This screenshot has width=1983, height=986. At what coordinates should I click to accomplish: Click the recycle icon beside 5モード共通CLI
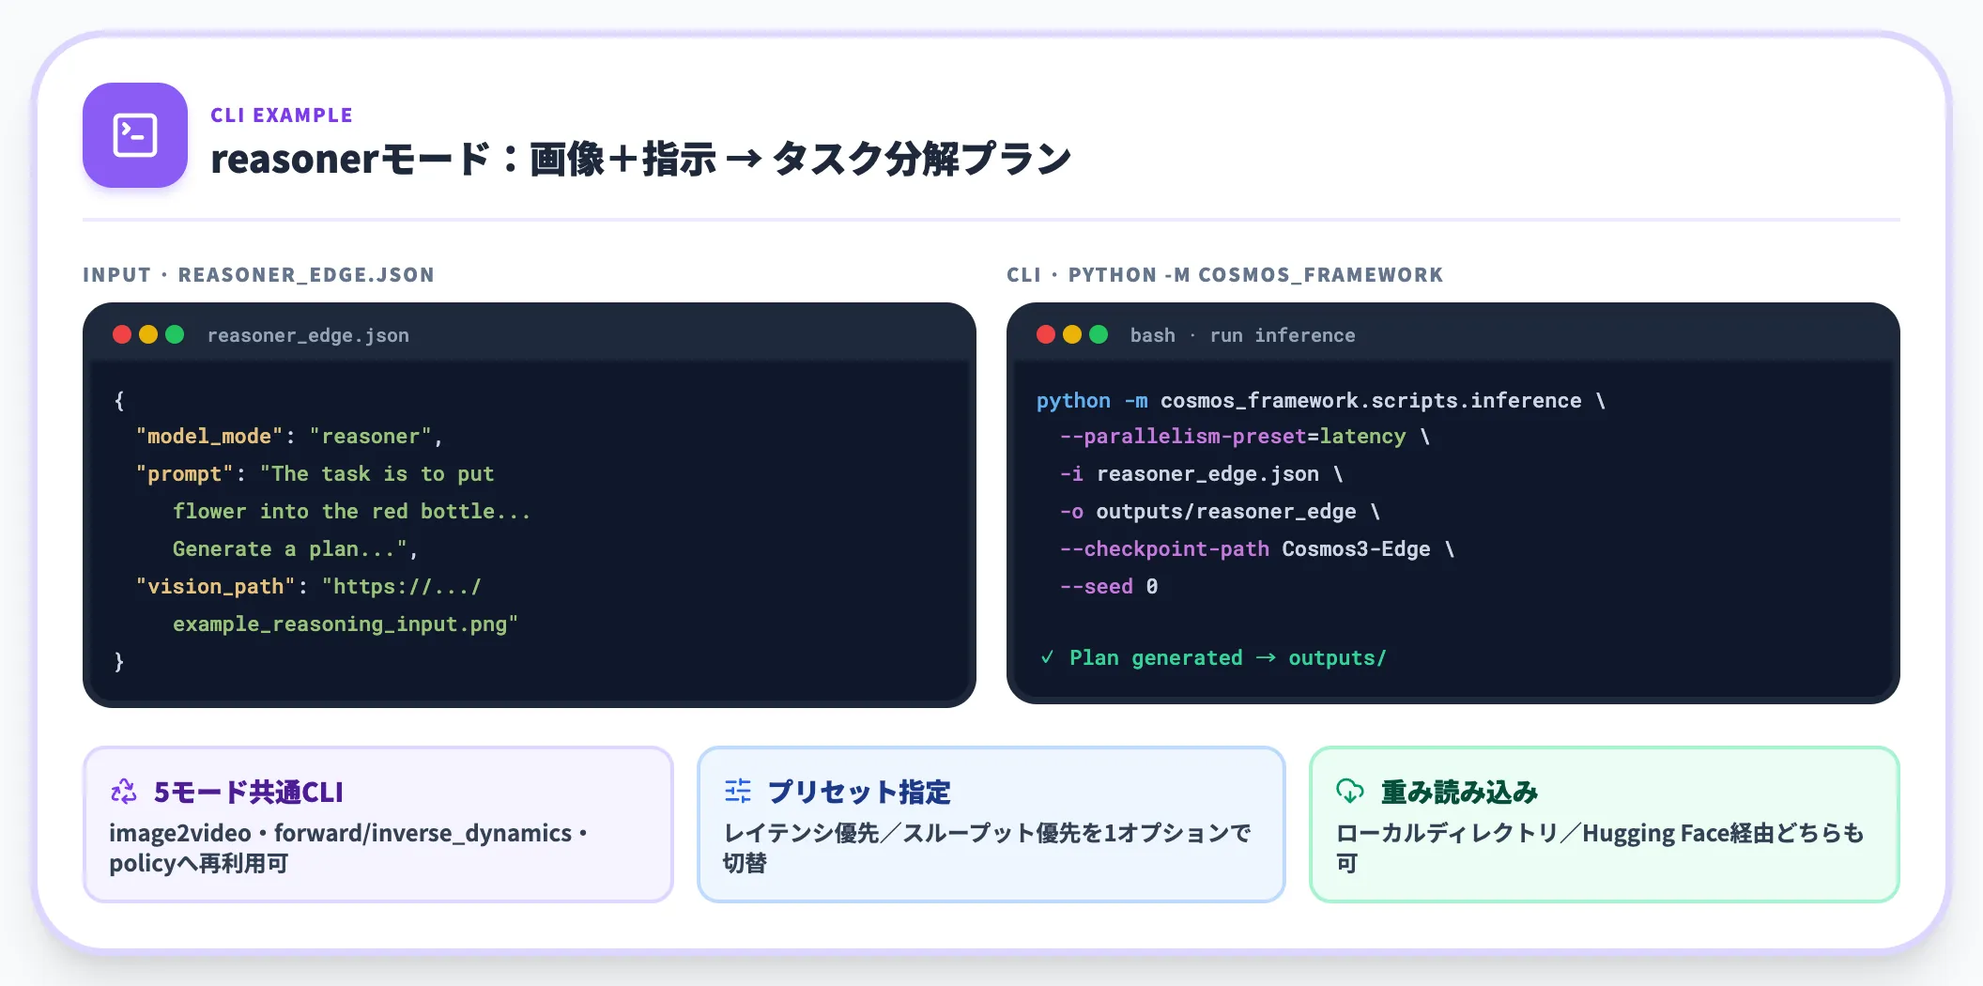pos(124,792)
